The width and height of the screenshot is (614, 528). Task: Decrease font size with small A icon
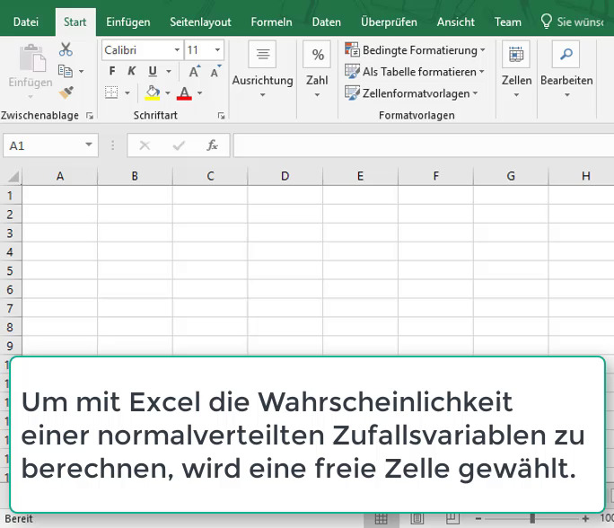[215, 71]
